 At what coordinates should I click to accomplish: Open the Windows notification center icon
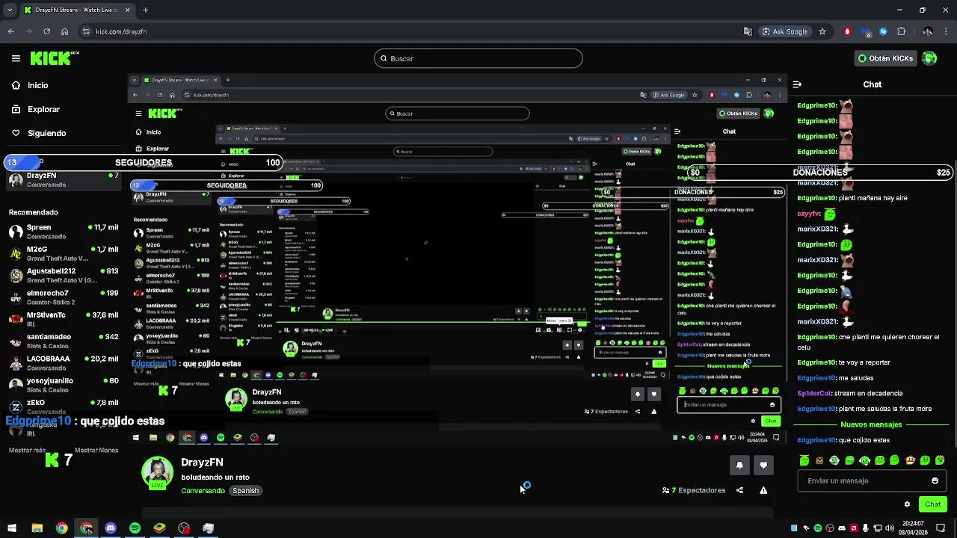pos(940,528)
